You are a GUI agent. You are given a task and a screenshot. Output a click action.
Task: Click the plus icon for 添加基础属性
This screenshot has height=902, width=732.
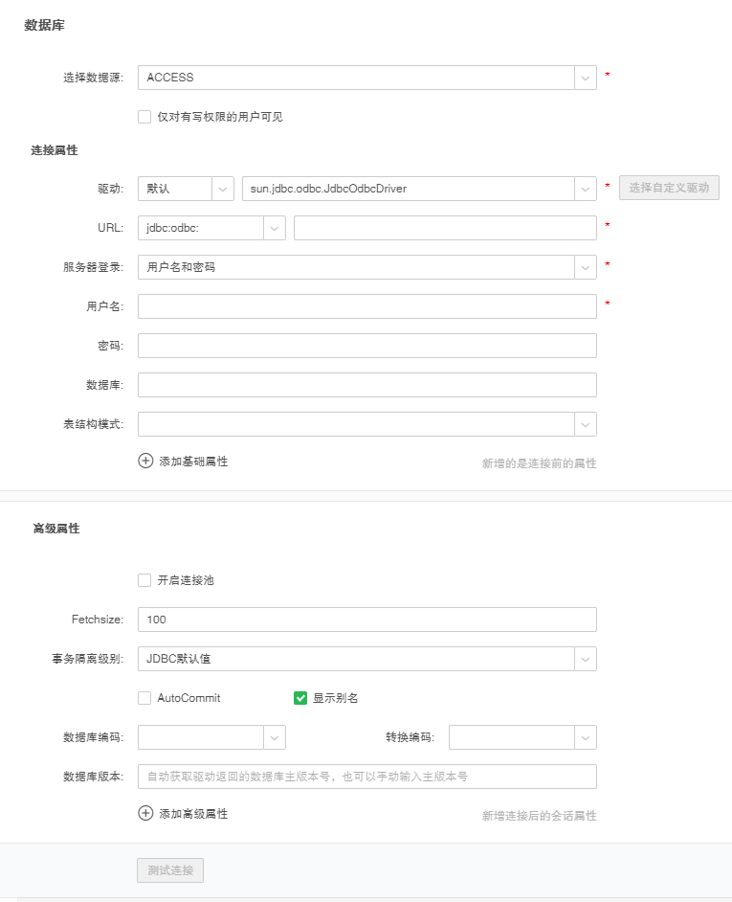pyautogui.click(x=145, y=461)
